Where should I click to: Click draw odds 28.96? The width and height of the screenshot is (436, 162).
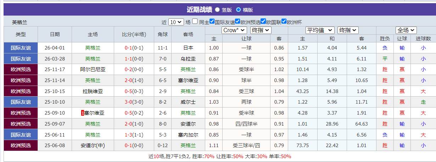332,124
